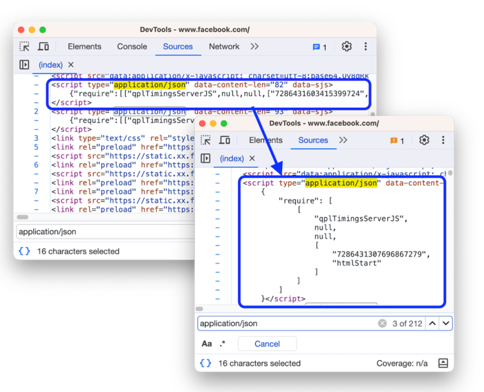The height and width of the screenshot is (392, 484).
Task: Show navigator sidebar in front window
Action: pos(205,158)
